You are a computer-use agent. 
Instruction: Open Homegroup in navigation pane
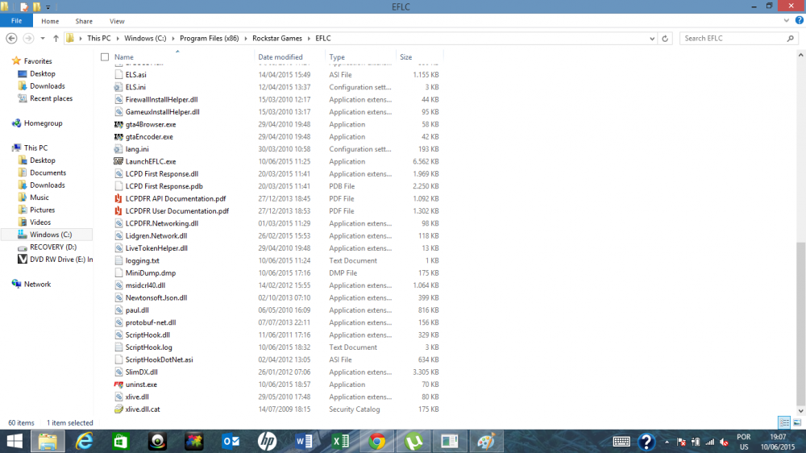(44, 123)
